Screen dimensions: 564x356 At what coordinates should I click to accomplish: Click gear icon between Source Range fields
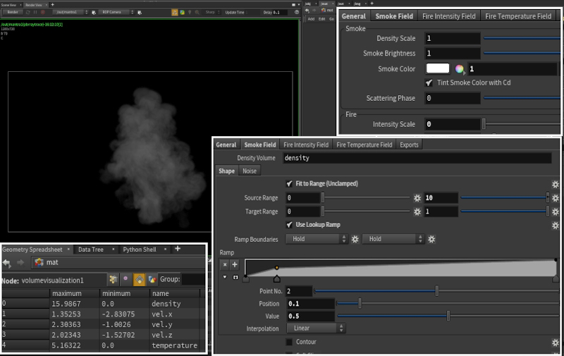417,198
